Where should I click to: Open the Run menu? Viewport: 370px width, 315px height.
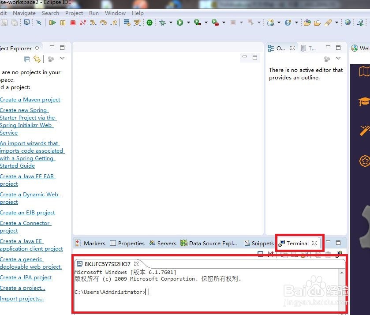[93, 13]
